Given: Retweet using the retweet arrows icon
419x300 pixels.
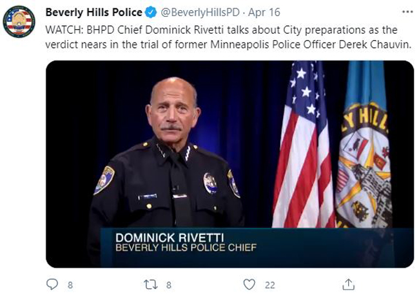Looking at the screenshot, I should tap(150, 284).
